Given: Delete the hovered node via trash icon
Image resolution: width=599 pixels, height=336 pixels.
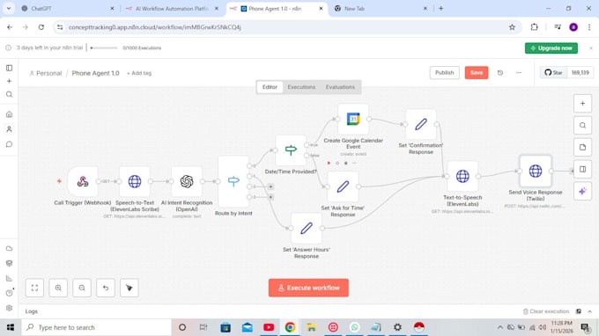Looking at the screenshot, I should [345, 164].
